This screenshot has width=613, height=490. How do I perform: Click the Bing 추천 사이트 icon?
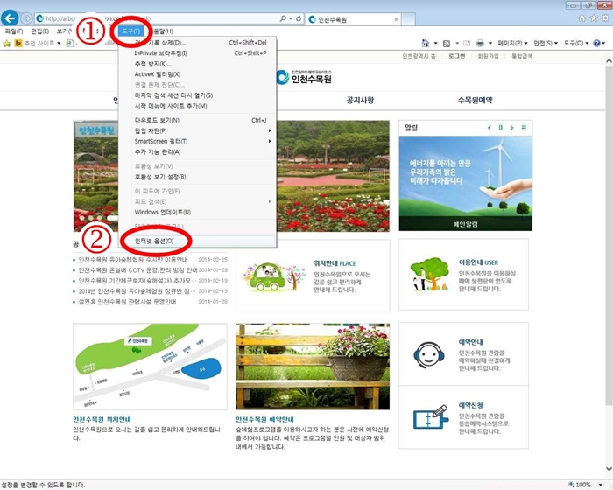[18, 43]
